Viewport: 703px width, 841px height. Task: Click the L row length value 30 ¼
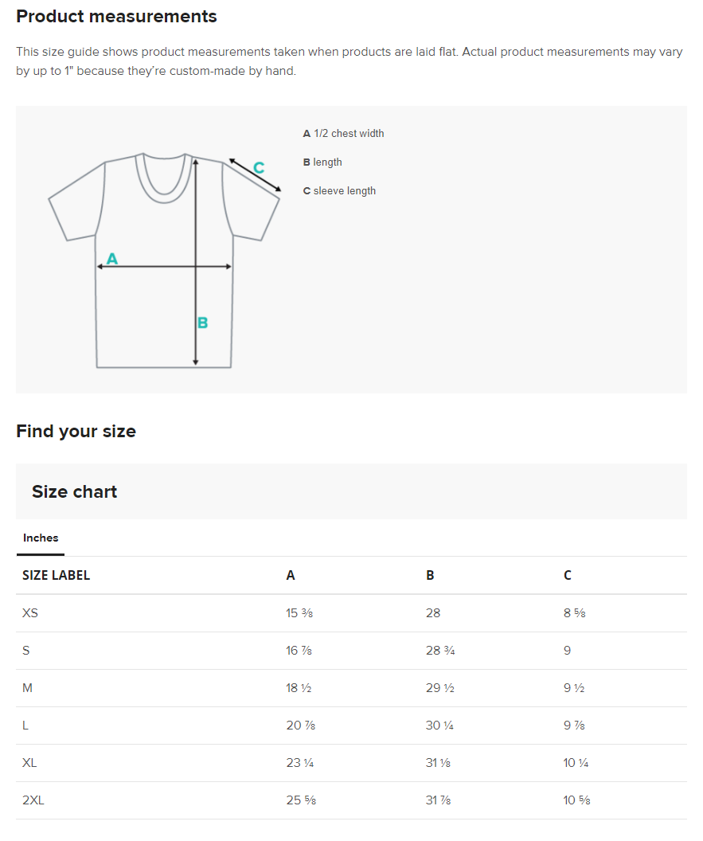pos(439,726)
